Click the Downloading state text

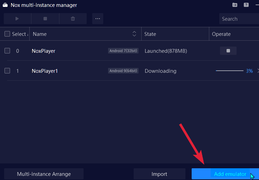(x=161, y=71)
